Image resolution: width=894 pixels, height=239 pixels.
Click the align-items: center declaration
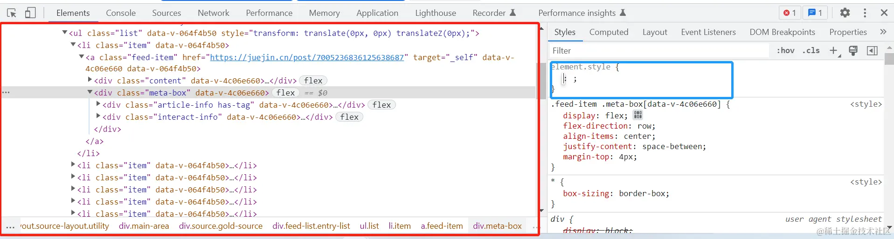(x=609, y=136)
